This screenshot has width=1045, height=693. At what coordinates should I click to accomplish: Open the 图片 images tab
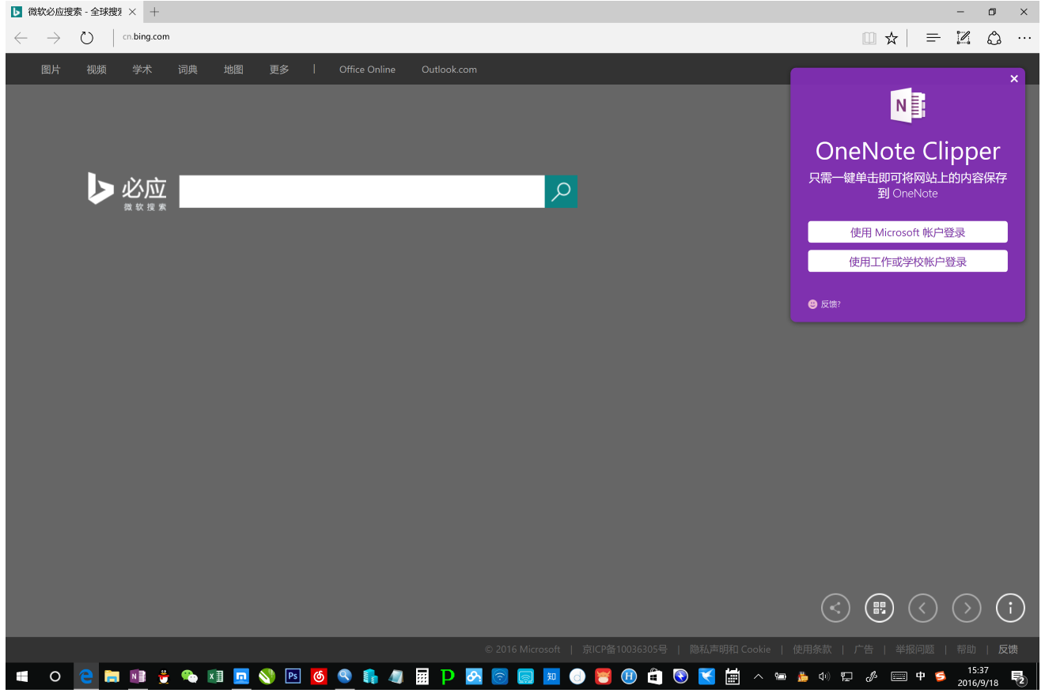coord(51,70)
